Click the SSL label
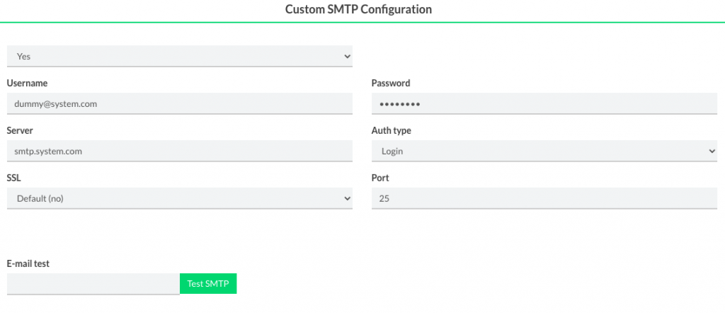725x313 pixels. point(13,178)
